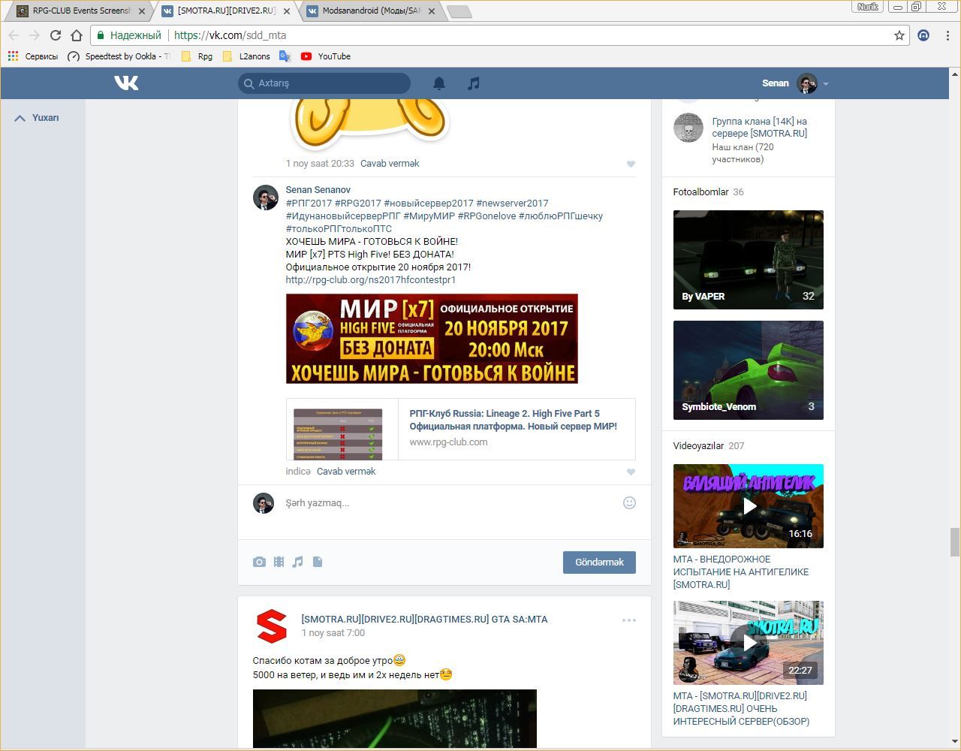Viewport: 961px width, 751px height.
Task: Open a new browser tab
Action: (459, 11)
